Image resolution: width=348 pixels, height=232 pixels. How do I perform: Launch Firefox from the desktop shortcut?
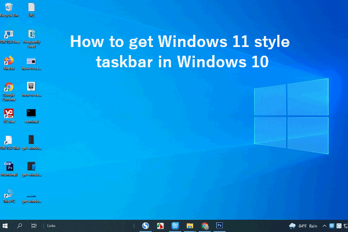pos(9,63)
